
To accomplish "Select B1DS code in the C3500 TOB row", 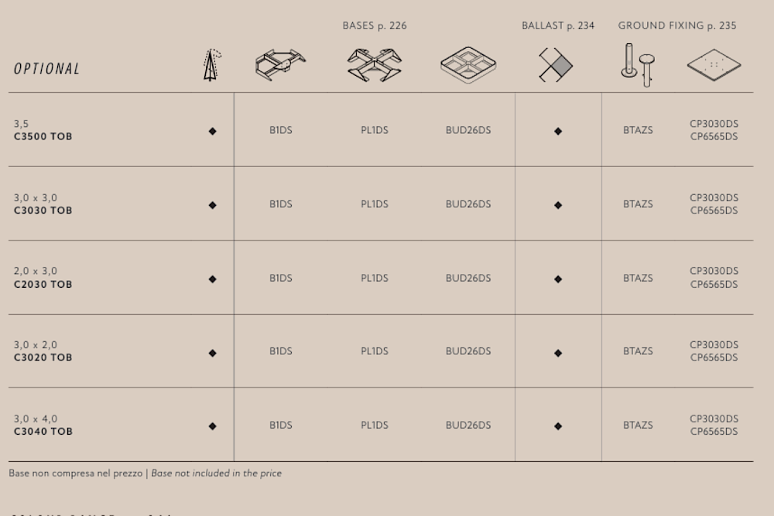I will click(280, 130).
